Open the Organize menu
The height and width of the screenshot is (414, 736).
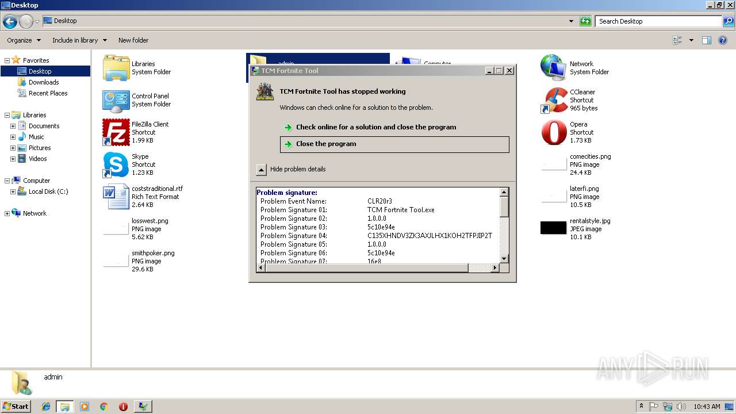pos(24,40)
